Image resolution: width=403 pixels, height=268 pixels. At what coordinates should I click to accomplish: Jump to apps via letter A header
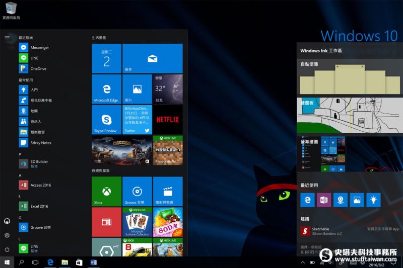point(20,175)
